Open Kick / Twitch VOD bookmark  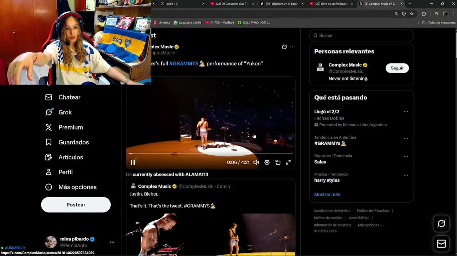pos(254,22)
